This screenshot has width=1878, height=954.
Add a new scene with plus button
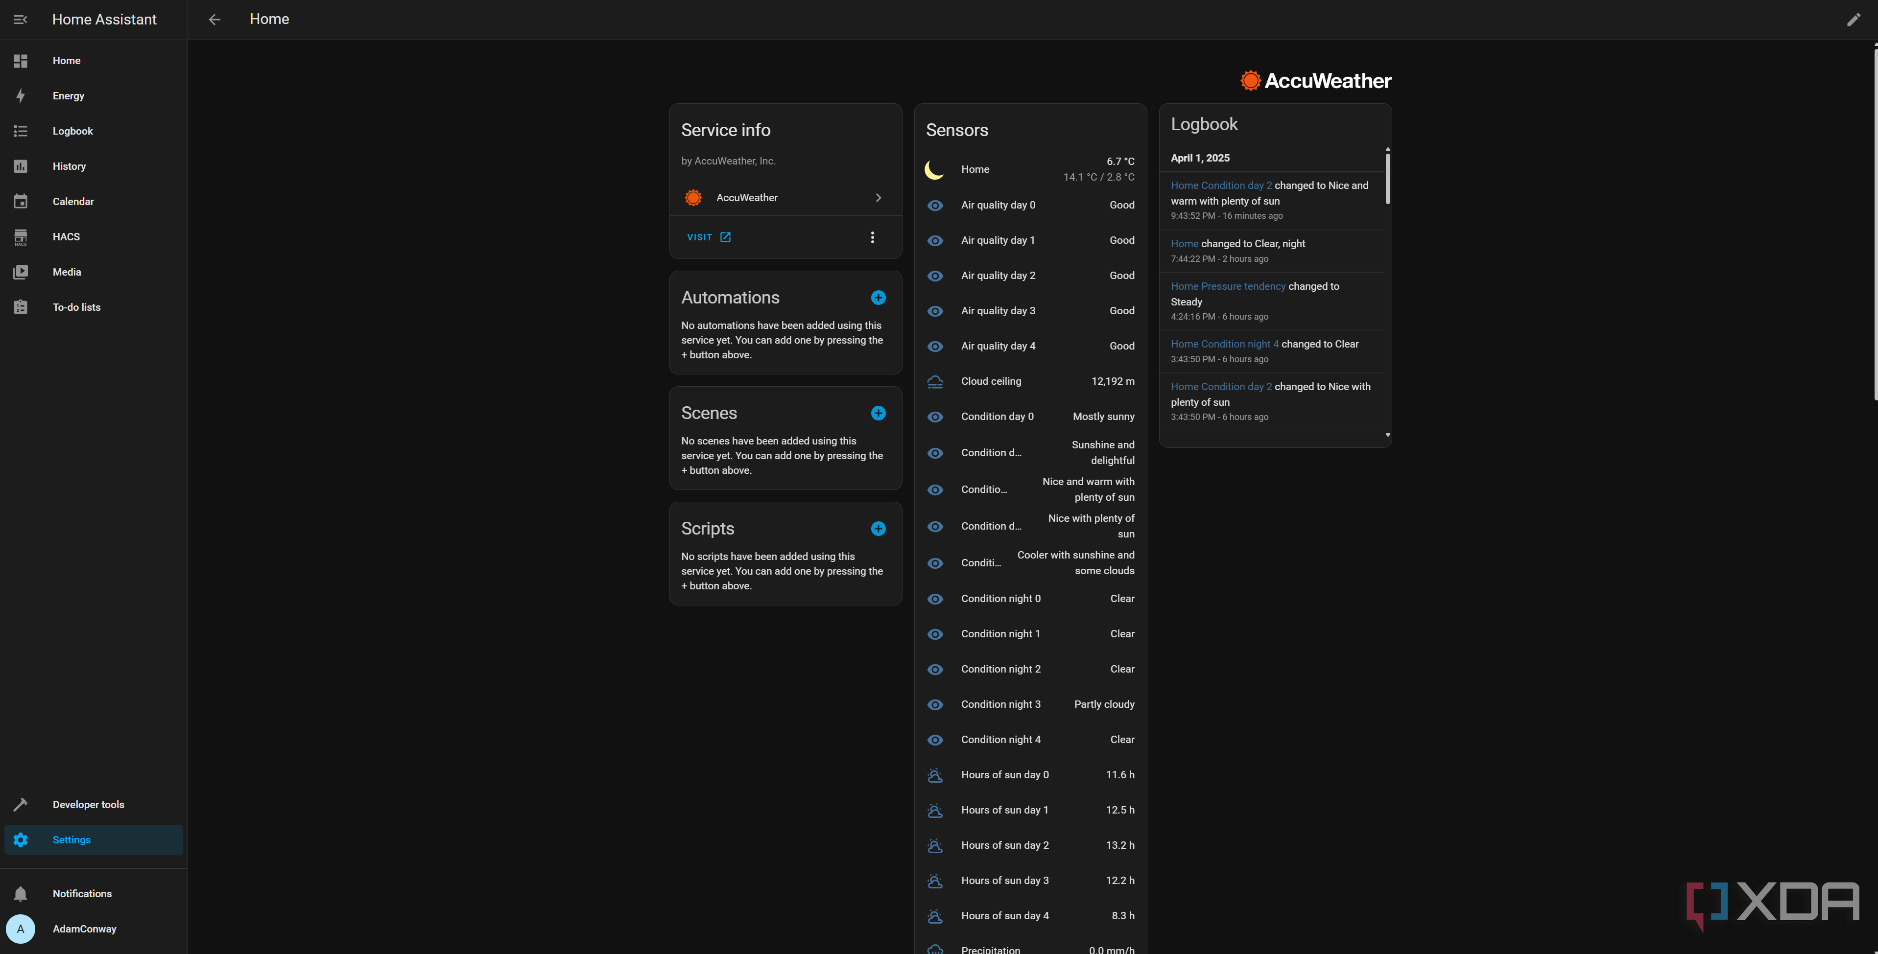click(x=879, y=413)
